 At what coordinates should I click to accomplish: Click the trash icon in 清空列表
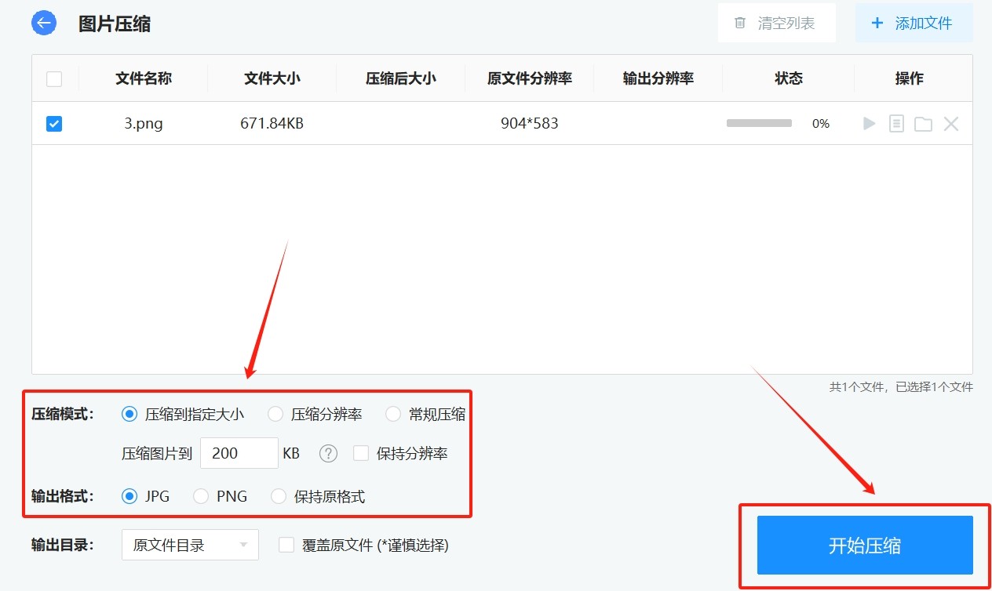point(740,24)
